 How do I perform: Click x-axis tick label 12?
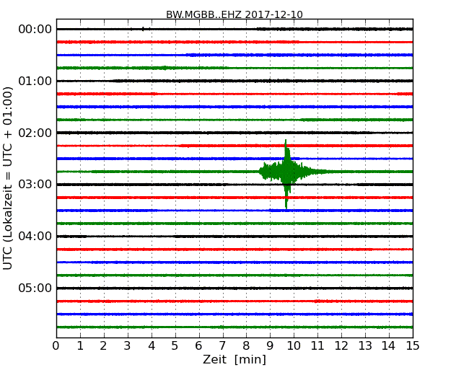[341, 345]
